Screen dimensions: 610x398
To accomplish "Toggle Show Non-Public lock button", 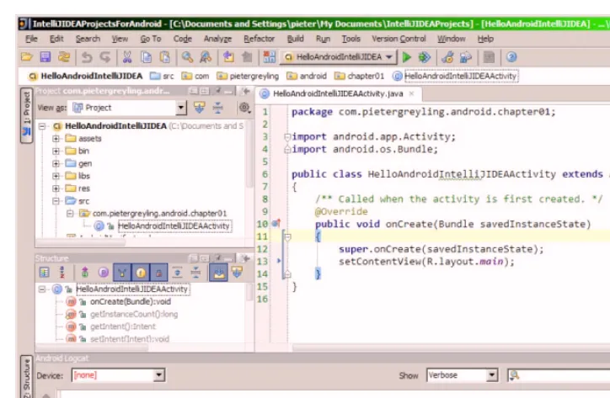I will click(158, 273).
